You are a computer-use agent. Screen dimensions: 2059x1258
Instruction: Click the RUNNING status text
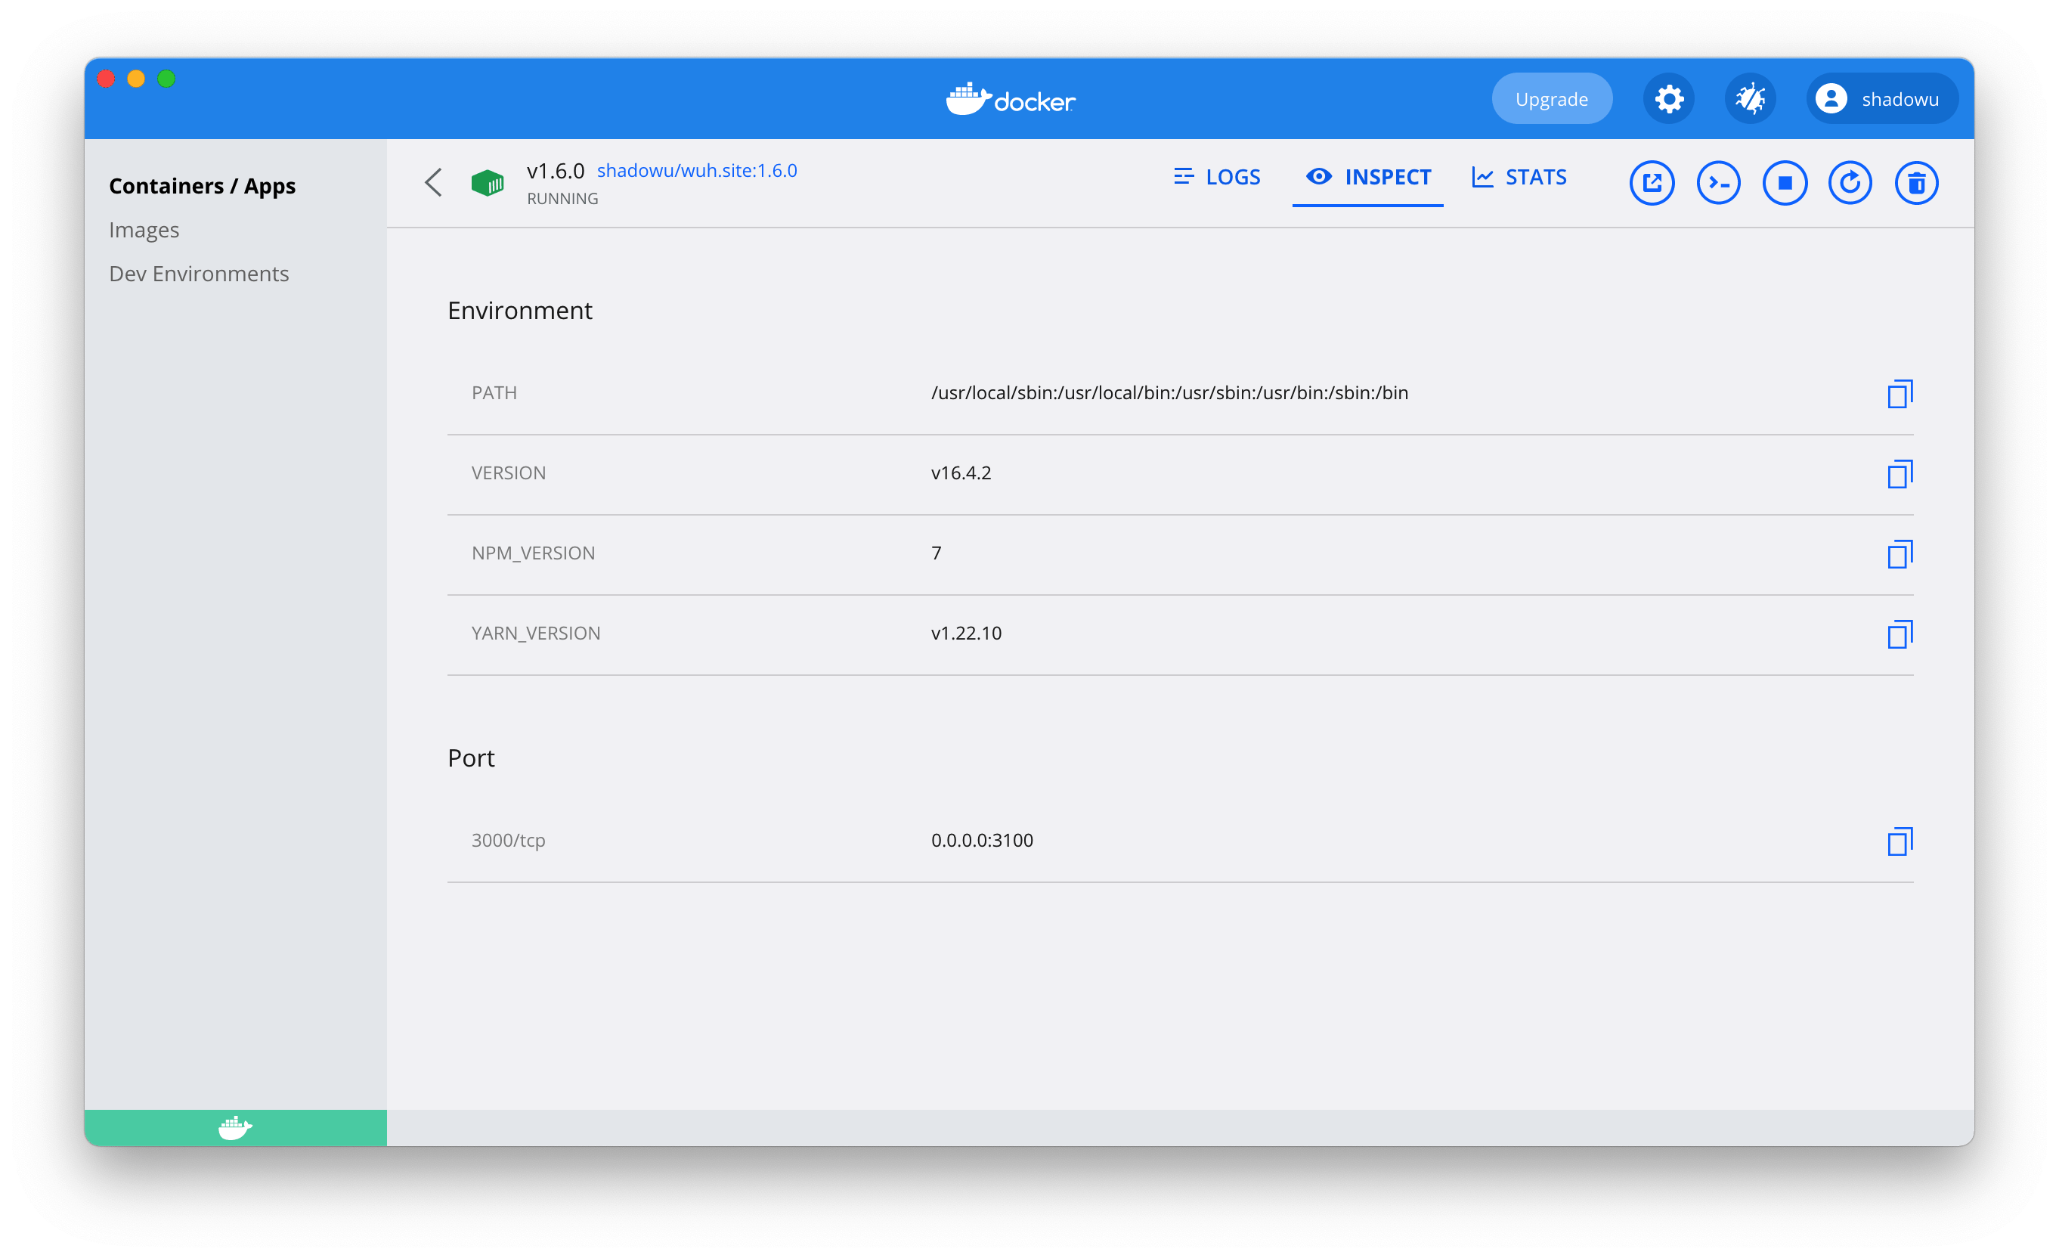tap(562, 199)
